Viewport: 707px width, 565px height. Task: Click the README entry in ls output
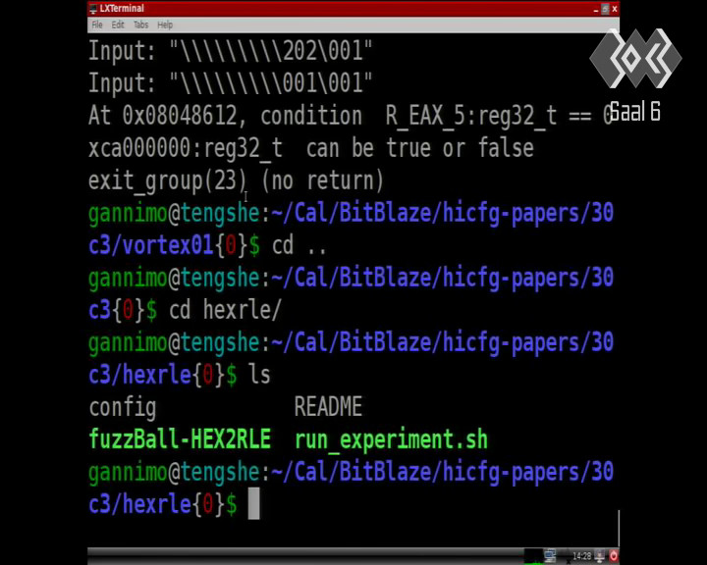point(328,406)
